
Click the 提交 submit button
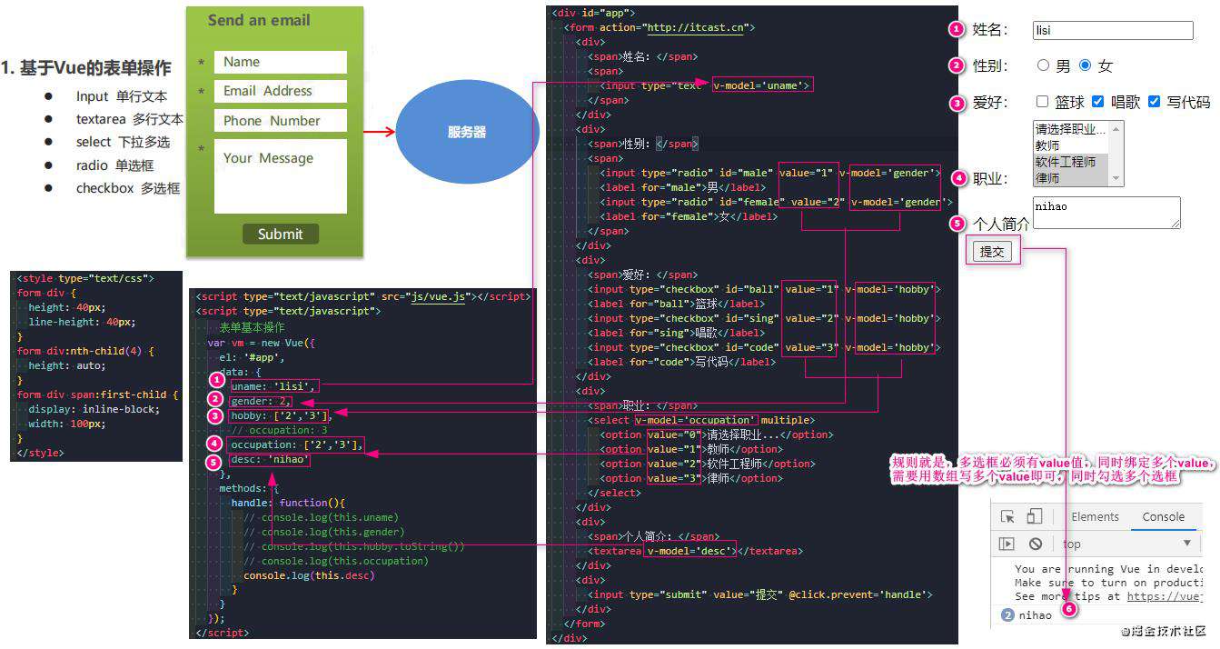[992, 252]
